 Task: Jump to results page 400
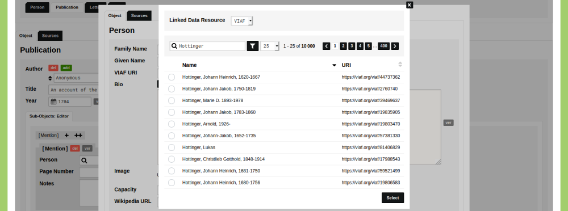(383, 46)
